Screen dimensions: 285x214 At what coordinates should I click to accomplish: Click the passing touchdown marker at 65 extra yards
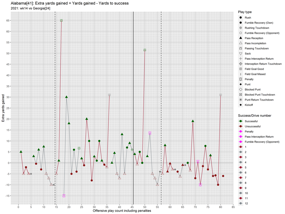61,20
